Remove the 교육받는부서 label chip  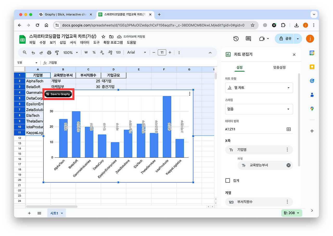[x=289, y=165]
